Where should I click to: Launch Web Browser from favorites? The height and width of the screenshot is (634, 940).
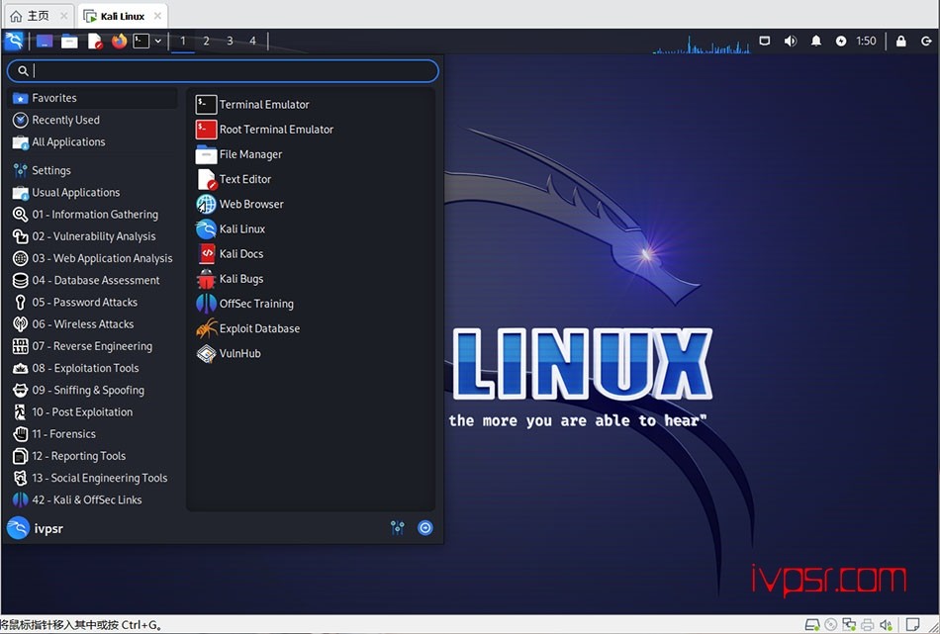[311, 205]
